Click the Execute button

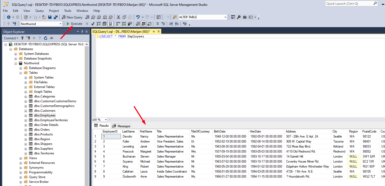[74, 24]
